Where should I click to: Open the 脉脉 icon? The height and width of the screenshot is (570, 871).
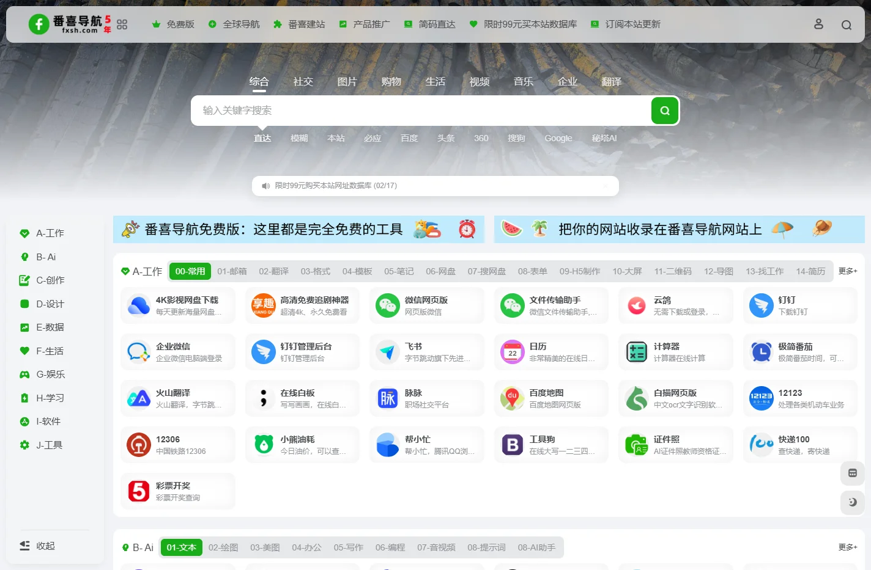point(388,398)
